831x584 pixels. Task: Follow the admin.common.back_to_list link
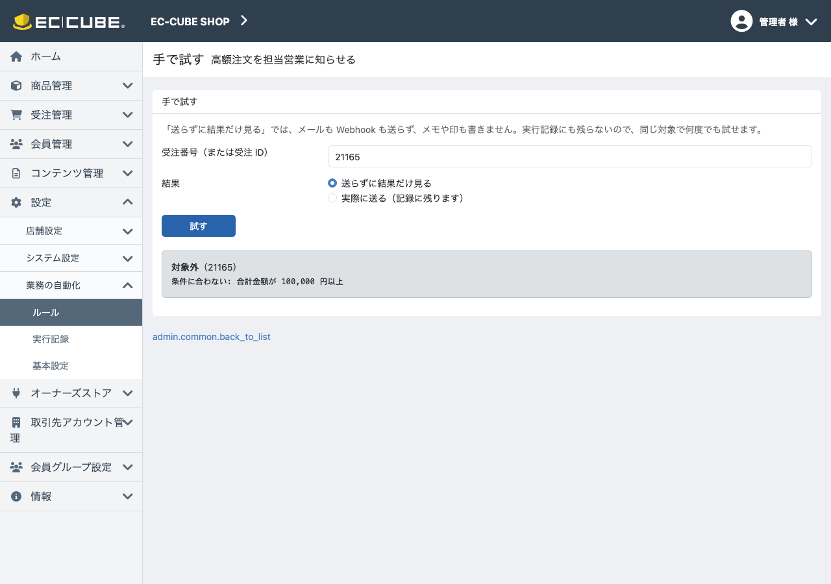pyautogui.click(x=212, y=337)
